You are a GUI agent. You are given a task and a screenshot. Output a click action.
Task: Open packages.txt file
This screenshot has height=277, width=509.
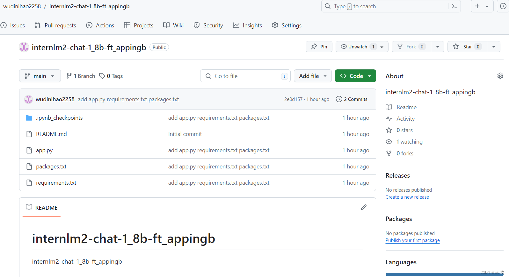point(51,167)
